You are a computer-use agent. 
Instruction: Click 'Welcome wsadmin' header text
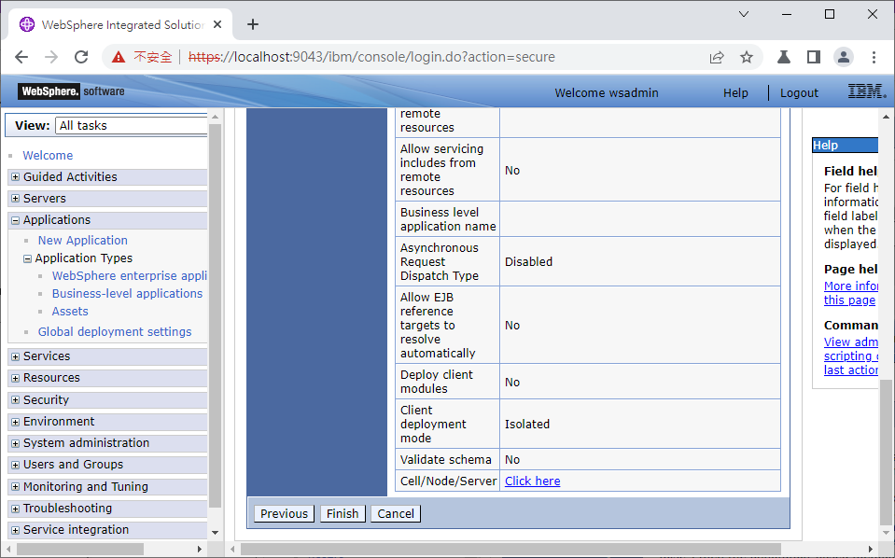(607, 93)
